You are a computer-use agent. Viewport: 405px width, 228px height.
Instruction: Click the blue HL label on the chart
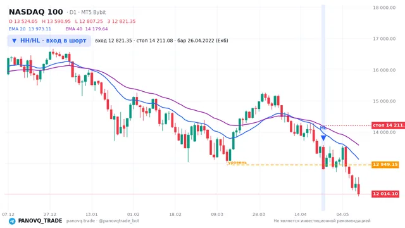(x=323, y=128)
